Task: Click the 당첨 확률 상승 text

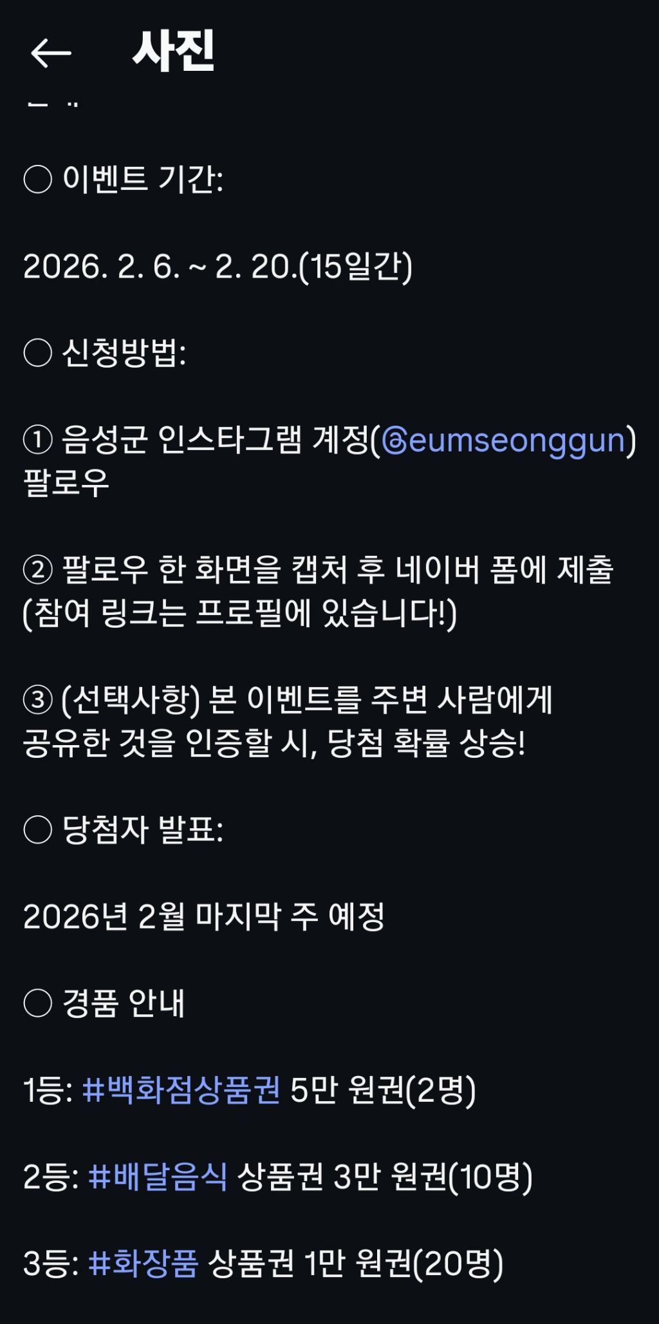Action: 426,744
